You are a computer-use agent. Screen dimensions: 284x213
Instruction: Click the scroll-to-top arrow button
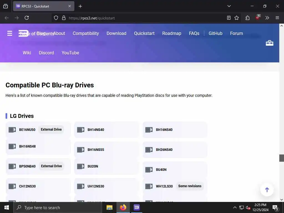267,190
